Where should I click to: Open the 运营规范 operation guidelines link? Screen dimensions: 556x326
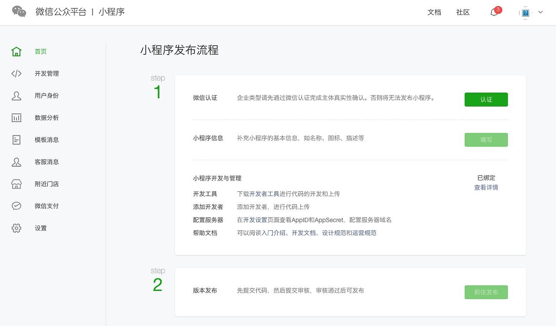tap(366, 233)
